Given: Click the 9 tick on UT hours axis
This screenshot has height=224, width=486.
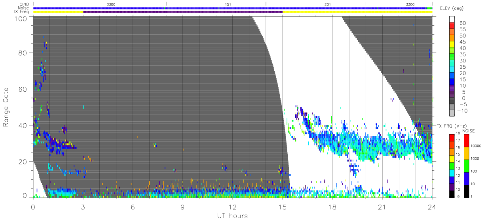Looking at the screenshot, I should pos(183,207).
